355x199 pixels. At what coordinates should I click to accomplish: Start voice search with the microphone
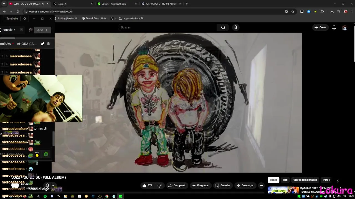(236, 27)
